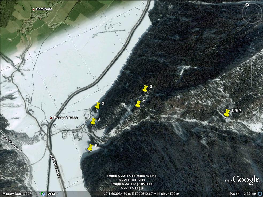The height and width of the screenshot is (197, 263).
Task: Click the elev 1529 m readout
Action: pyautogui.click(x=170, y=194)
